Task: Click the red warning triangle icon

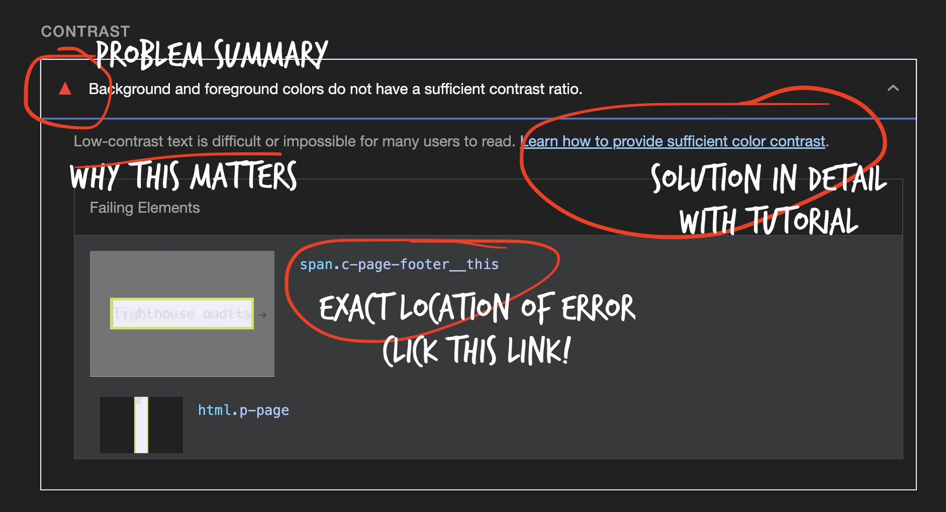Action: (65, 89)
